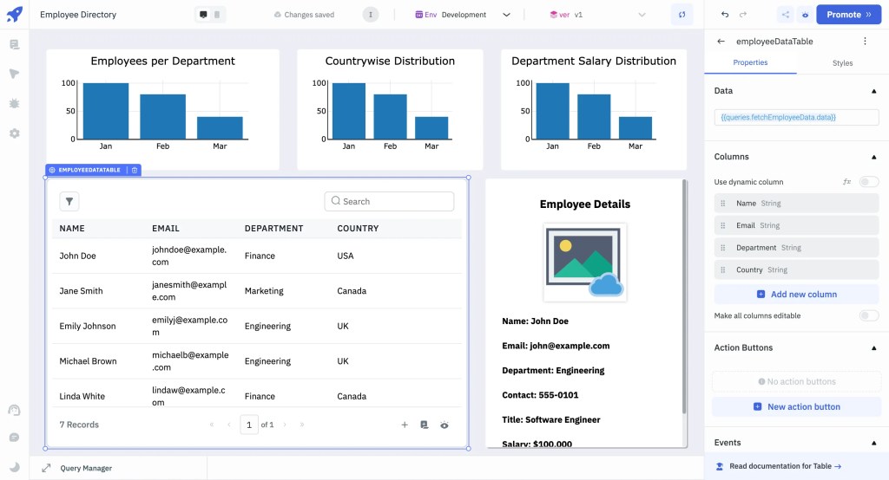Open the inspector icon in left sidebar
The width and height of the screenshot is (889, 480).
tap(14, 74)
